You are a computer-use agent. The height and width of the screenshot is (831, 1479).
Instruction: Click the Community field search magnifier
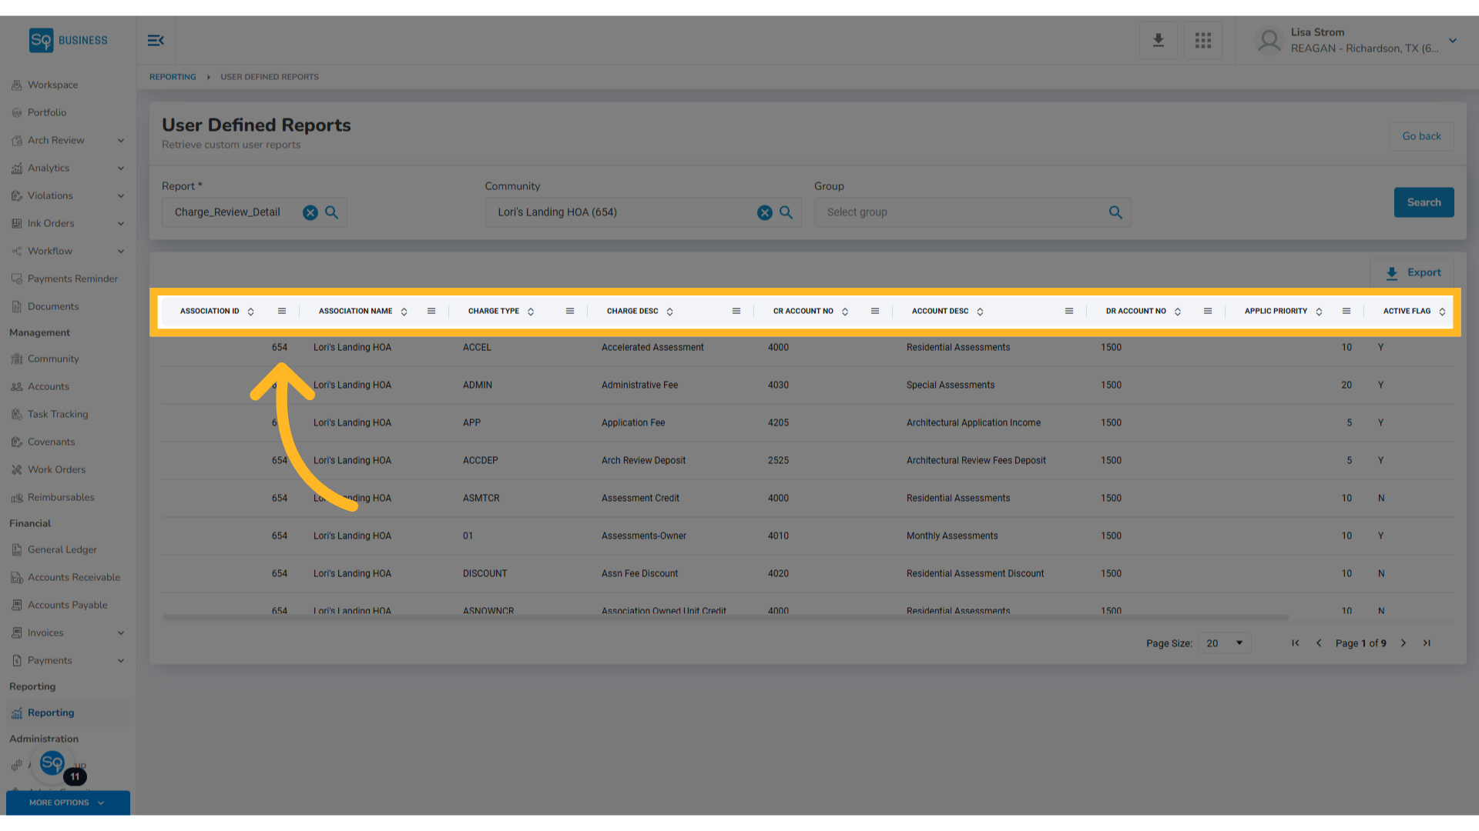786,212
